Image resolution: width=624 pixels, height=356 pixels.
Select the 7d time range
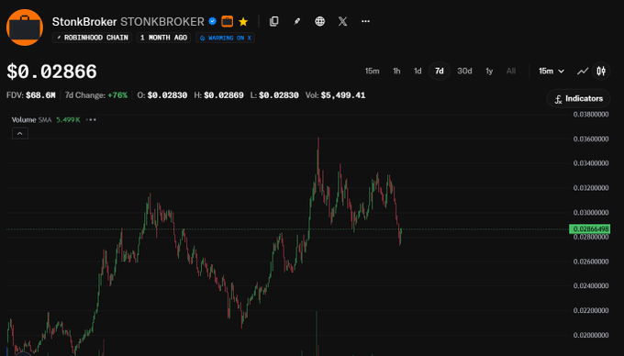pyautogui.click(x=440, y=72)
